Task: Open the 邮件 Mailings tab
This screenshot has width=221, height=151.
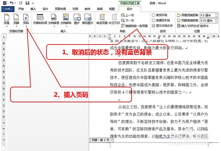Action: [x=87, y=9]
